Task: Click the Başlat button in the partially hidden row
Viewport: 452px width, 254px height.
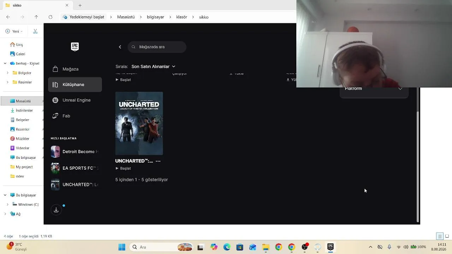Action: [x=123, y=80]
